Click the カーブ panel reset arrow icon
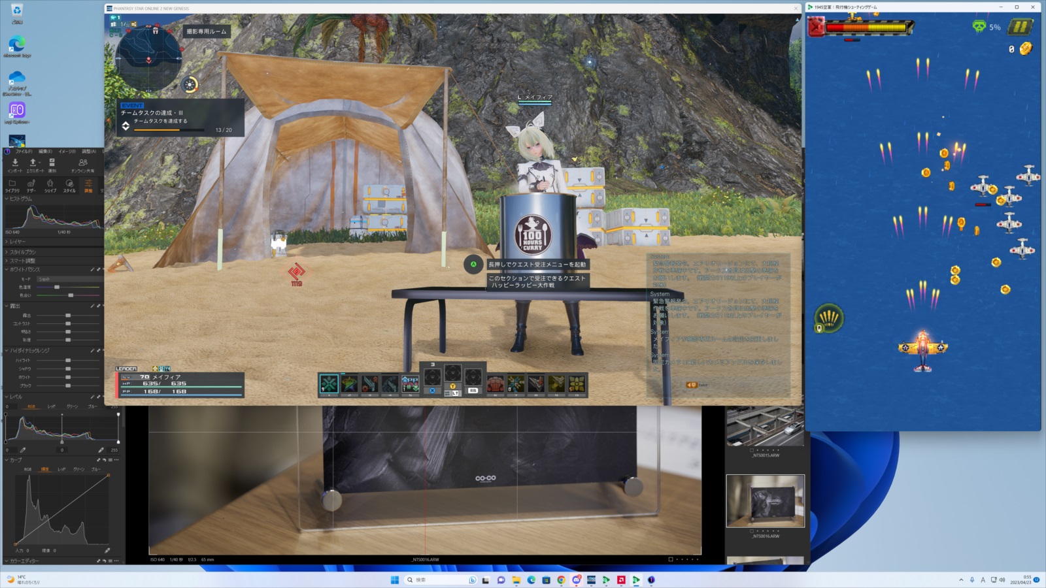This screenshot has height=588, width=1046. coord(105,460)
